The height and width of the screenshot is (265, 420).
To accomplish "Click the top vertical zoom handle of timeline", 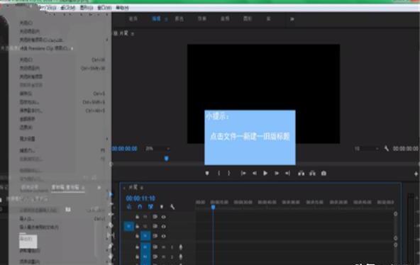I will point(396,214).
